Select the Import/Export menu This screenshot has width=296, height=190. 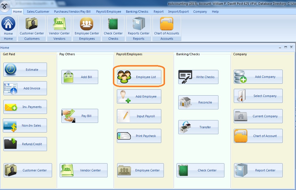tap(178, 12)
